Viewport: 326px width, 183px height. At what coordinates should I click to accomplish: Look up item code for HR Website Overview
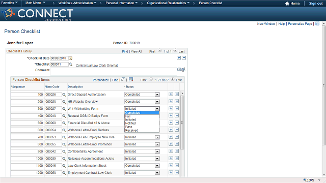coord(64,102)
